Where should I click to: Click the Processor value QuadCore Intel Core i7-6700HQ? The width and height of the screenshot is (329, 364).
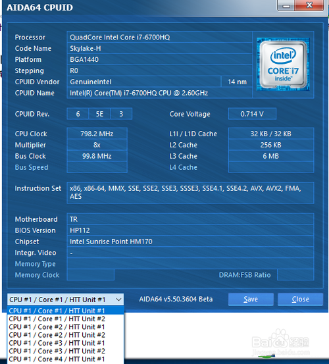click(x=160, y=37)
